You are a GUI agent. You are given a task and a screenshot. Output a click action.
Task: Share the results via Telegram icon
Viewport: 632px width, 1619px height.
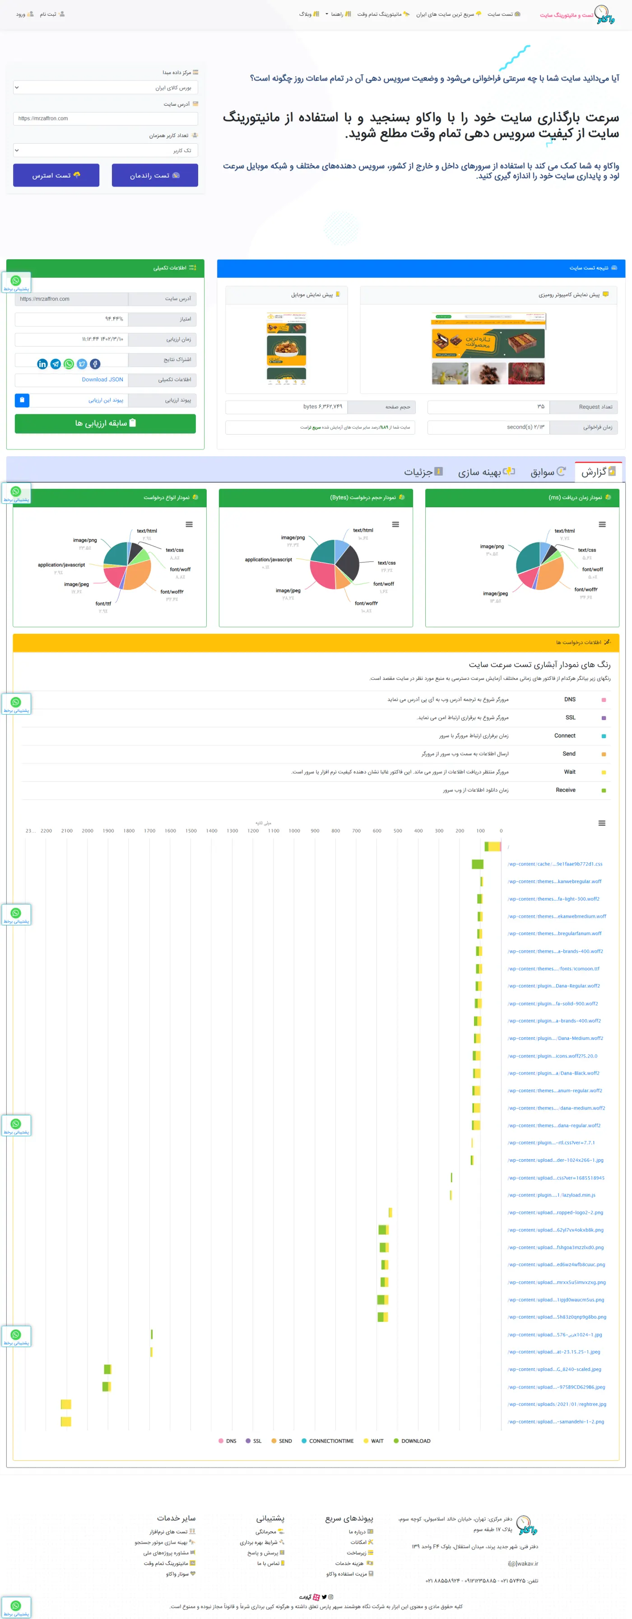[56, 364]
